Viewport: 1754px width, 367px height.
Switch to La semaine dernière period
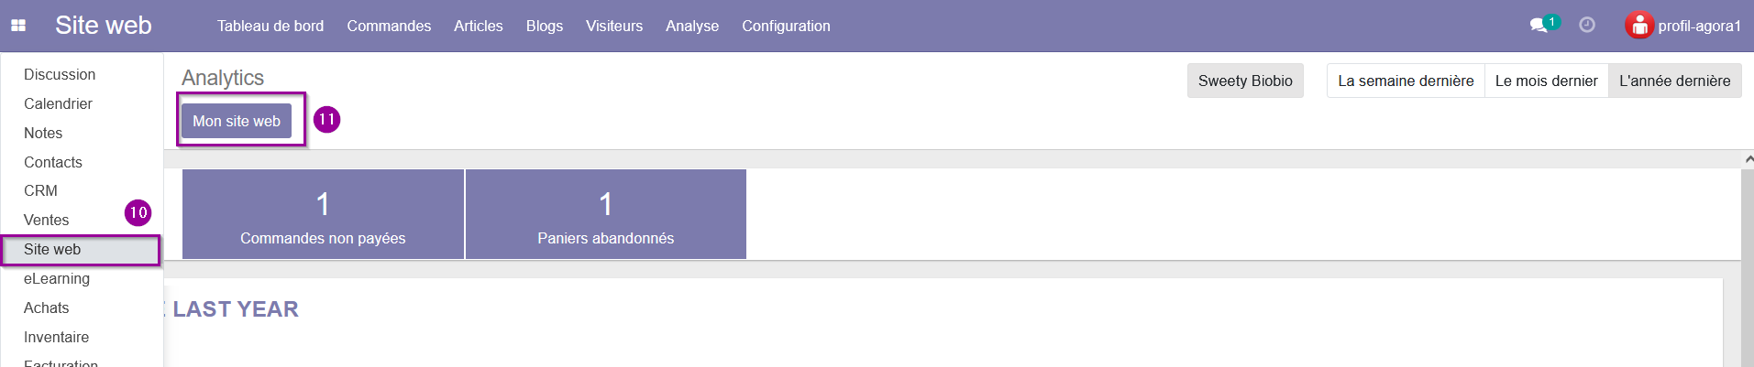(x=1406, y=81)
